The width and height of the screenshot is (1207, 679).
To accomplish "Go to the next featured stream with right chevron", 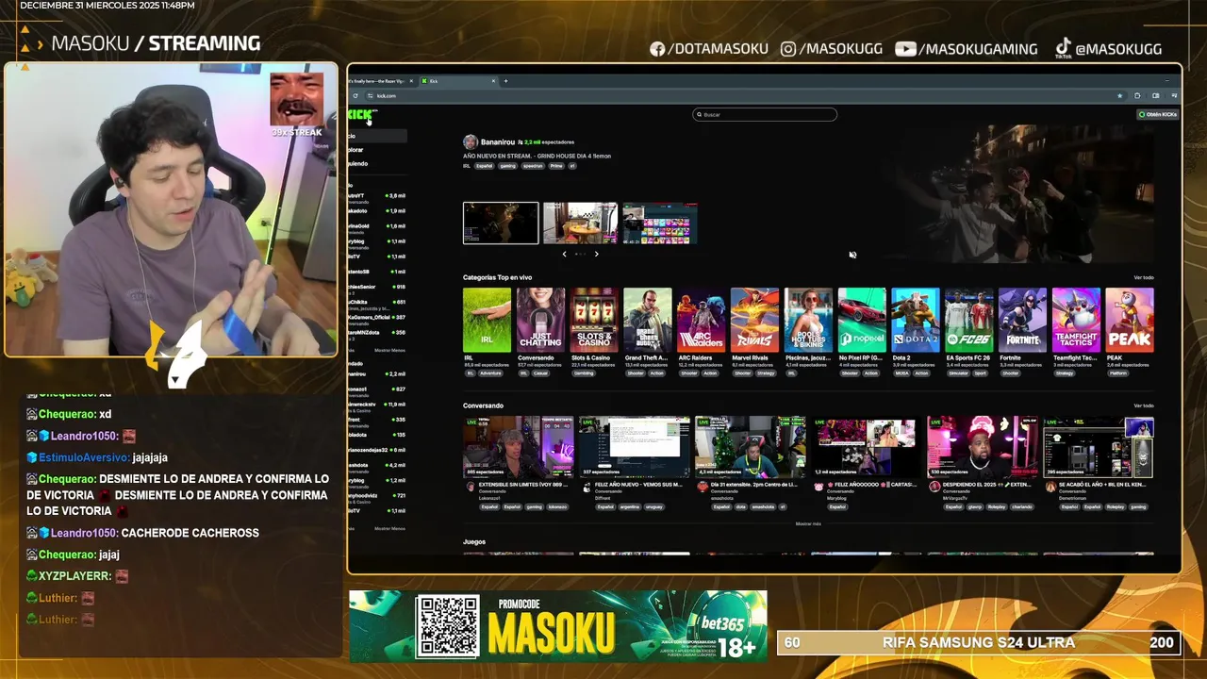I will tap(596, 254).
